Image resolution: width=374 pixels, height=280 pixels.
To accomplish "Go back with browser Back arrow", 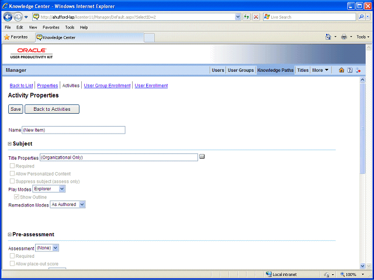I will pos(8,17).
